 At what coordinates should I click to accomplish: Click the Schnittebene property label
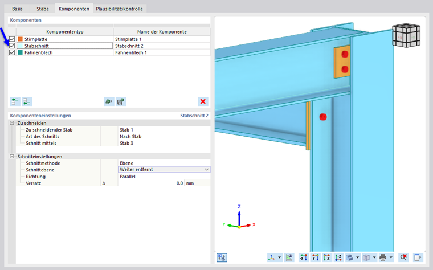(x=40, y=170)
